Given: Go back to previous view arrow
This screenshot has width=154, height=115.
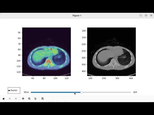Looking at the screenshot, I should pyautogui.click(x=10, y=99).
